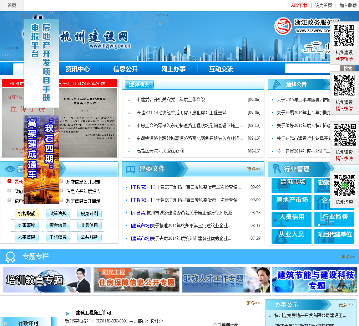Click the 公共服务 button

(89, 237)
